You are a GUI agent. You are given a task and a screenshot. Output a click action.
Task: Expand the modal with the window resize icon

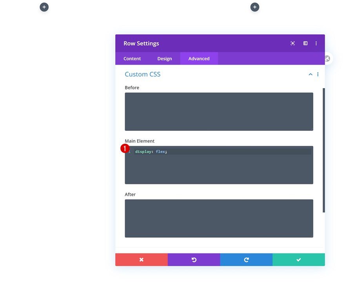pyautogui.click(x=305, y=43)
